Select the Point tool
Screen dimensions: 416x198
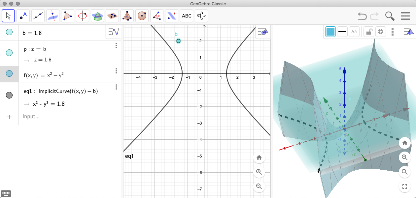pos(23,15)
